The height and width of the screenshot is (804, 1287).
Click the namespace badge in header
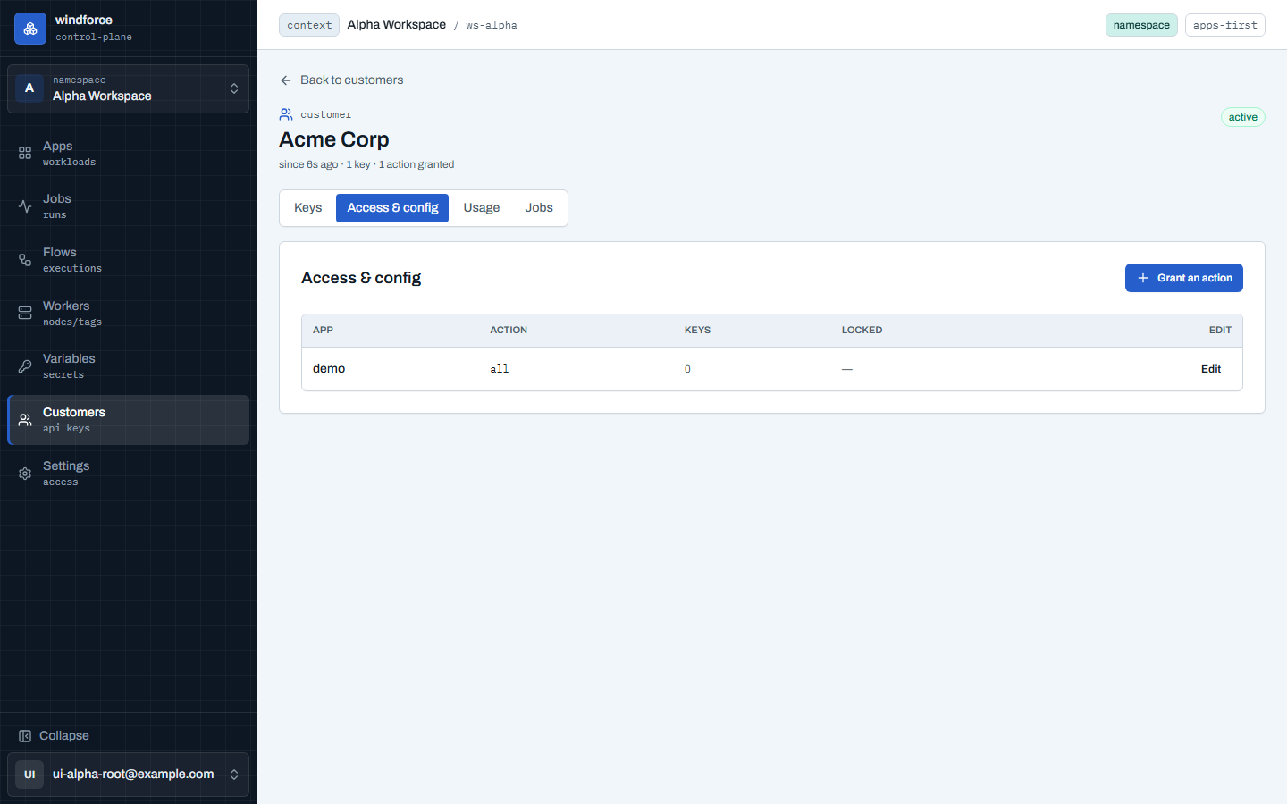click(x=1141, y=25)
